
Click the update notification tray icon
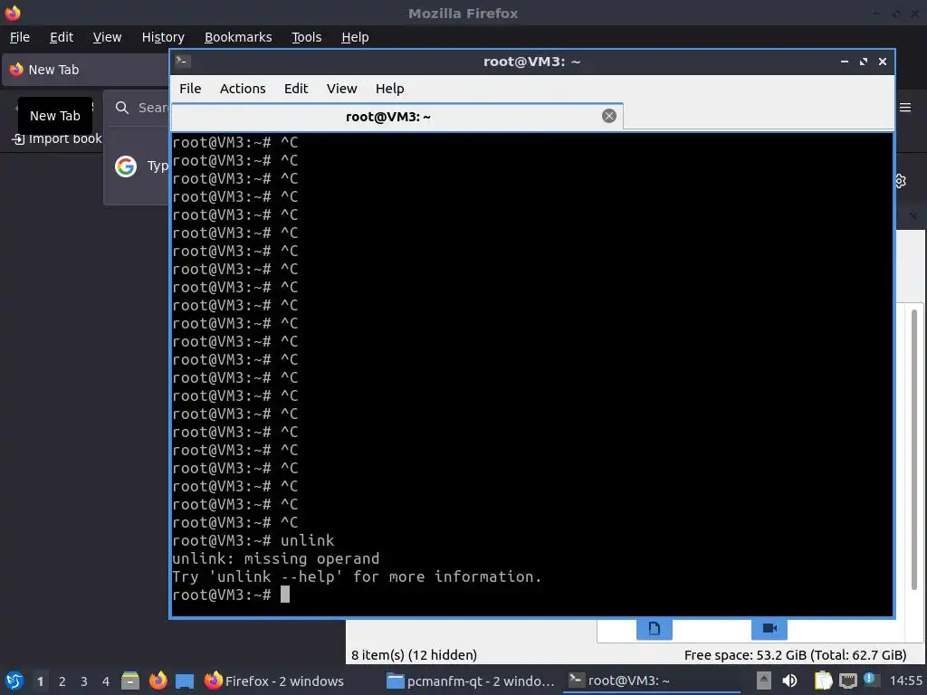pos(870,679)
